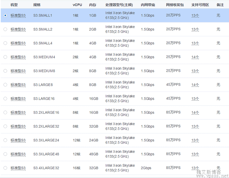The height and width of the screenshot is (178, 229).
Task: Select the S3.SMALL2 instance radio button
Action: [x=5, y=29]
